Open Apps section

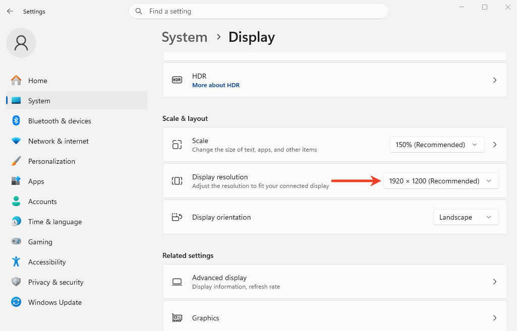click(77, 181)
